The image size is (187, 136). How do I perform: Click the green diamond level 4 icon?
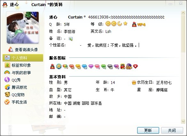coord(104,67)
